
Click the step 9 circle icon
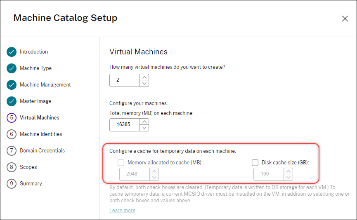point(12,184)
